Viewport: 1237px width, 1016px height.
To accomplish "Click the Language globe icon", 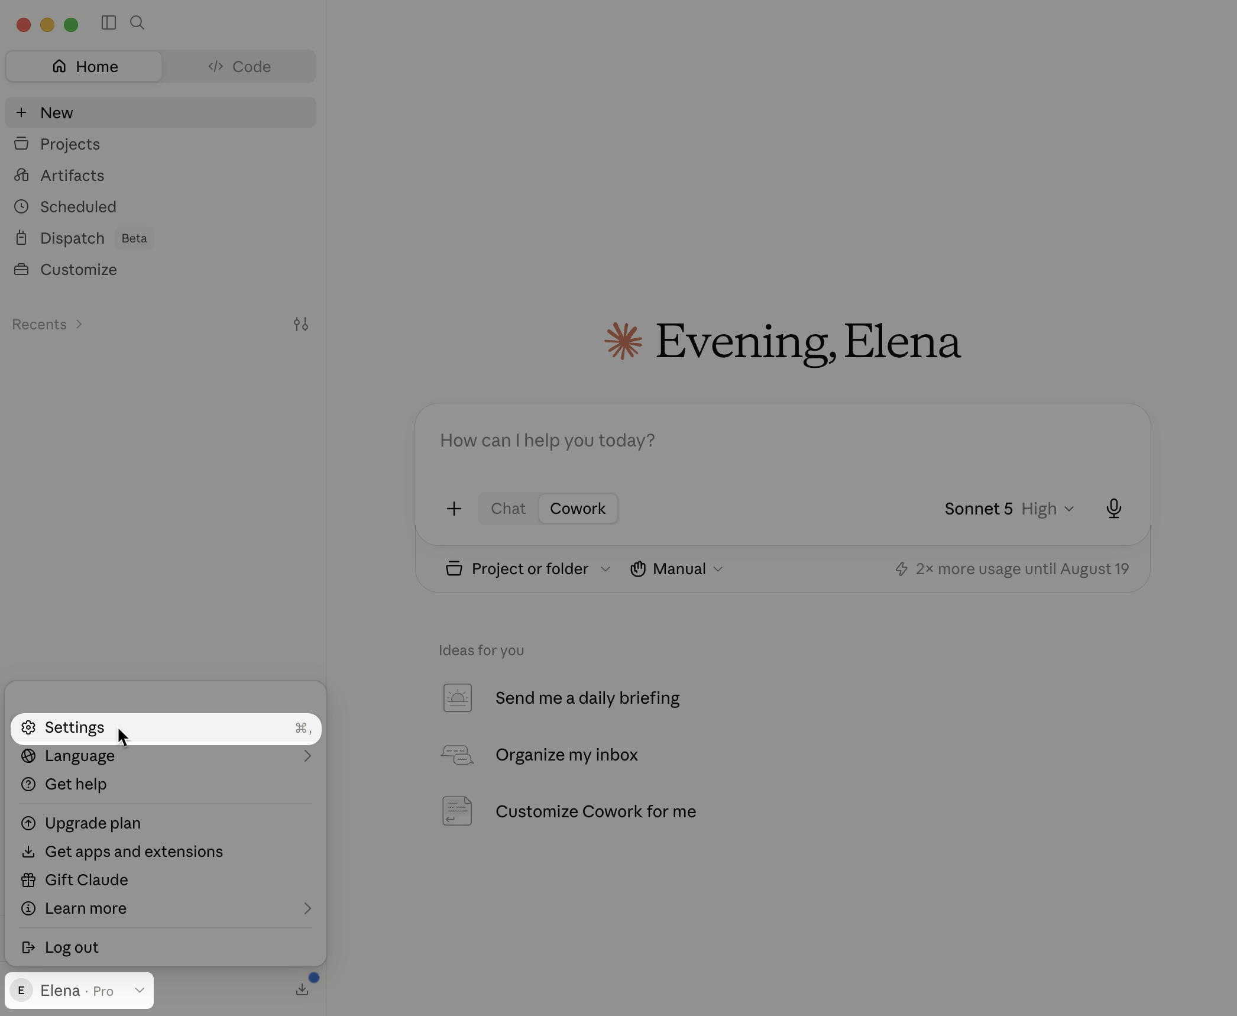I will click(28, 756).
